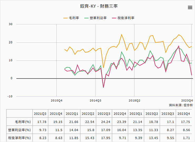Toggle the 營業利益率 legend item
This screenshot has width=195, height=142.
95,18
